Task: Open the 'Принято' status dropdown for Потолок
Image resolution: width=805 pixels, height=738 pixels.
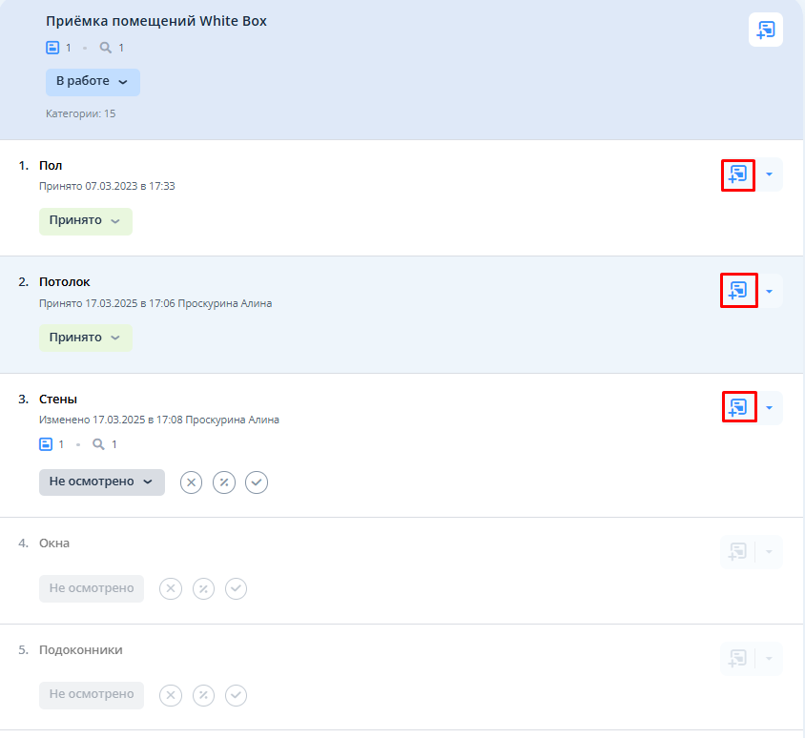Action: (x=86, y=338)
